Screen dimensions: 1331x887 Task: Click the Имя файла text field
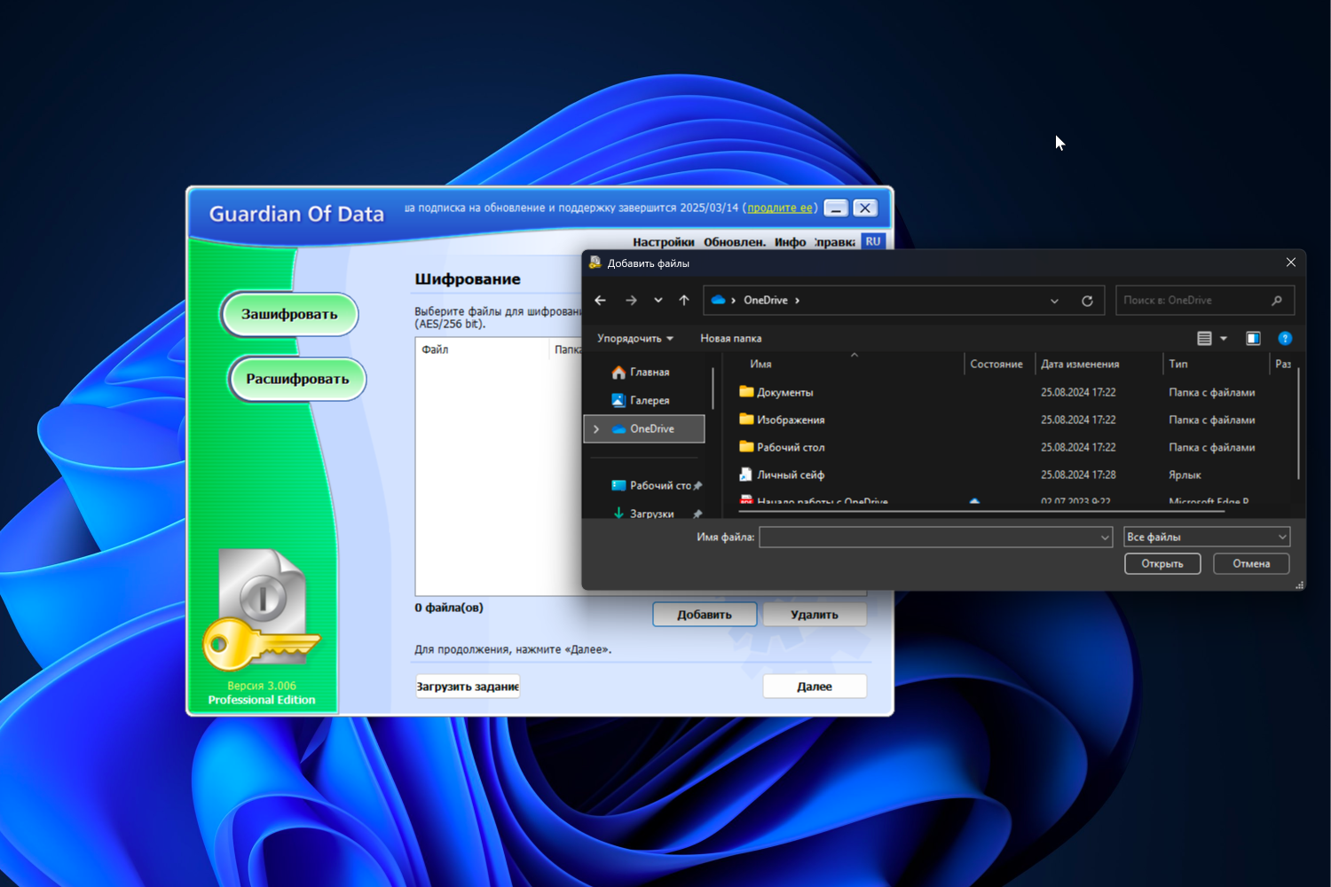(x=929, y=538)
